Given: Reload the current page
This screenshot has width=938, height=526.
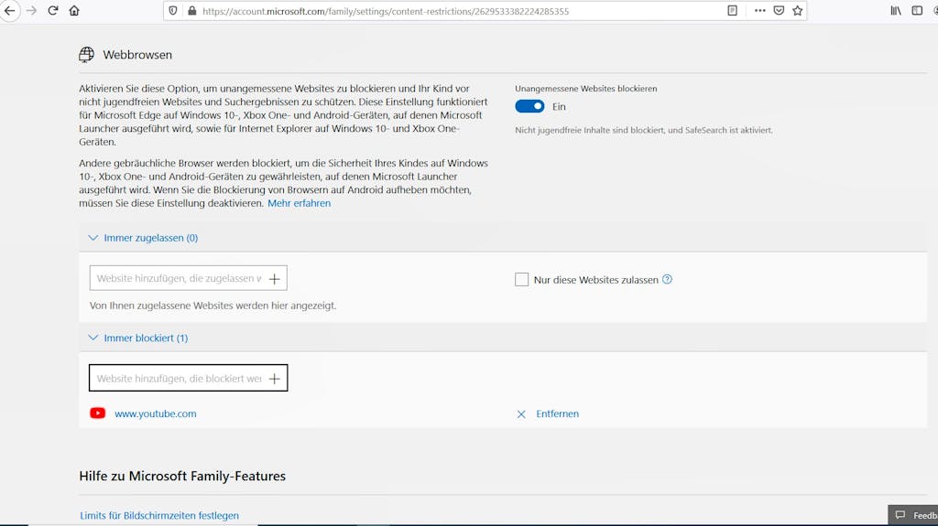Looking at the screenshot, I should 52,11.
